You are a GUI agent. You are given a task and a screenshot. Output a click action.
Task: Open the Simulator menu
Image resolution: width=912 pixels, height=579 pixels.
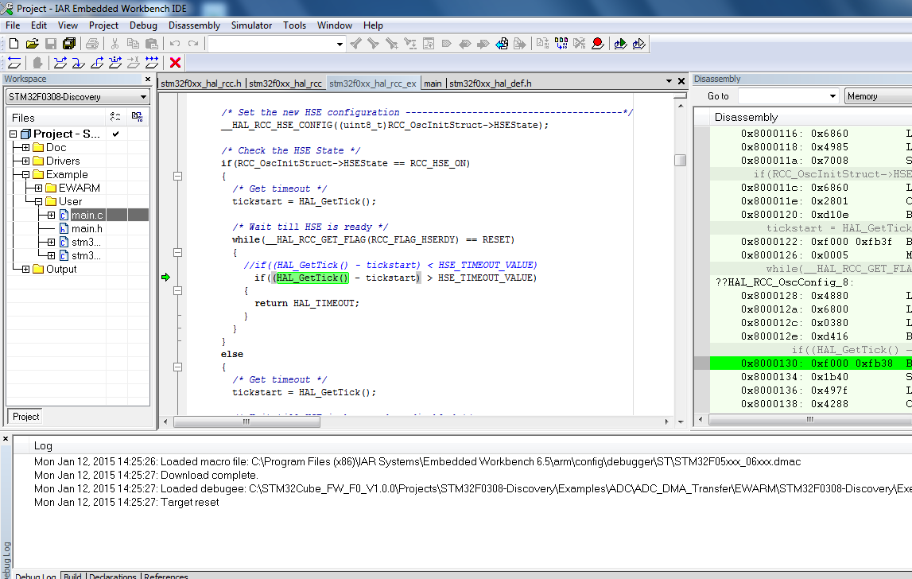[x=251, y=25]
